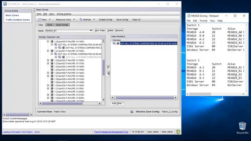Screen dimensions: 251x141
Task: Click the WWN icon of the greyed Dot Hill entry
Action: coord(60,57)
